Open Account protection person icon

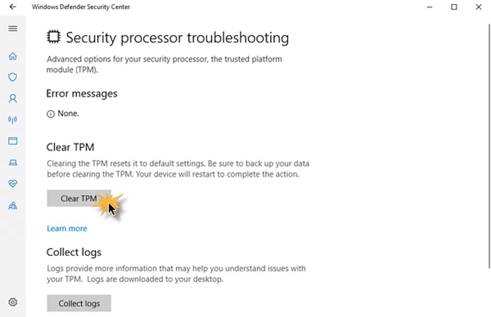click(x=13, y=99)
